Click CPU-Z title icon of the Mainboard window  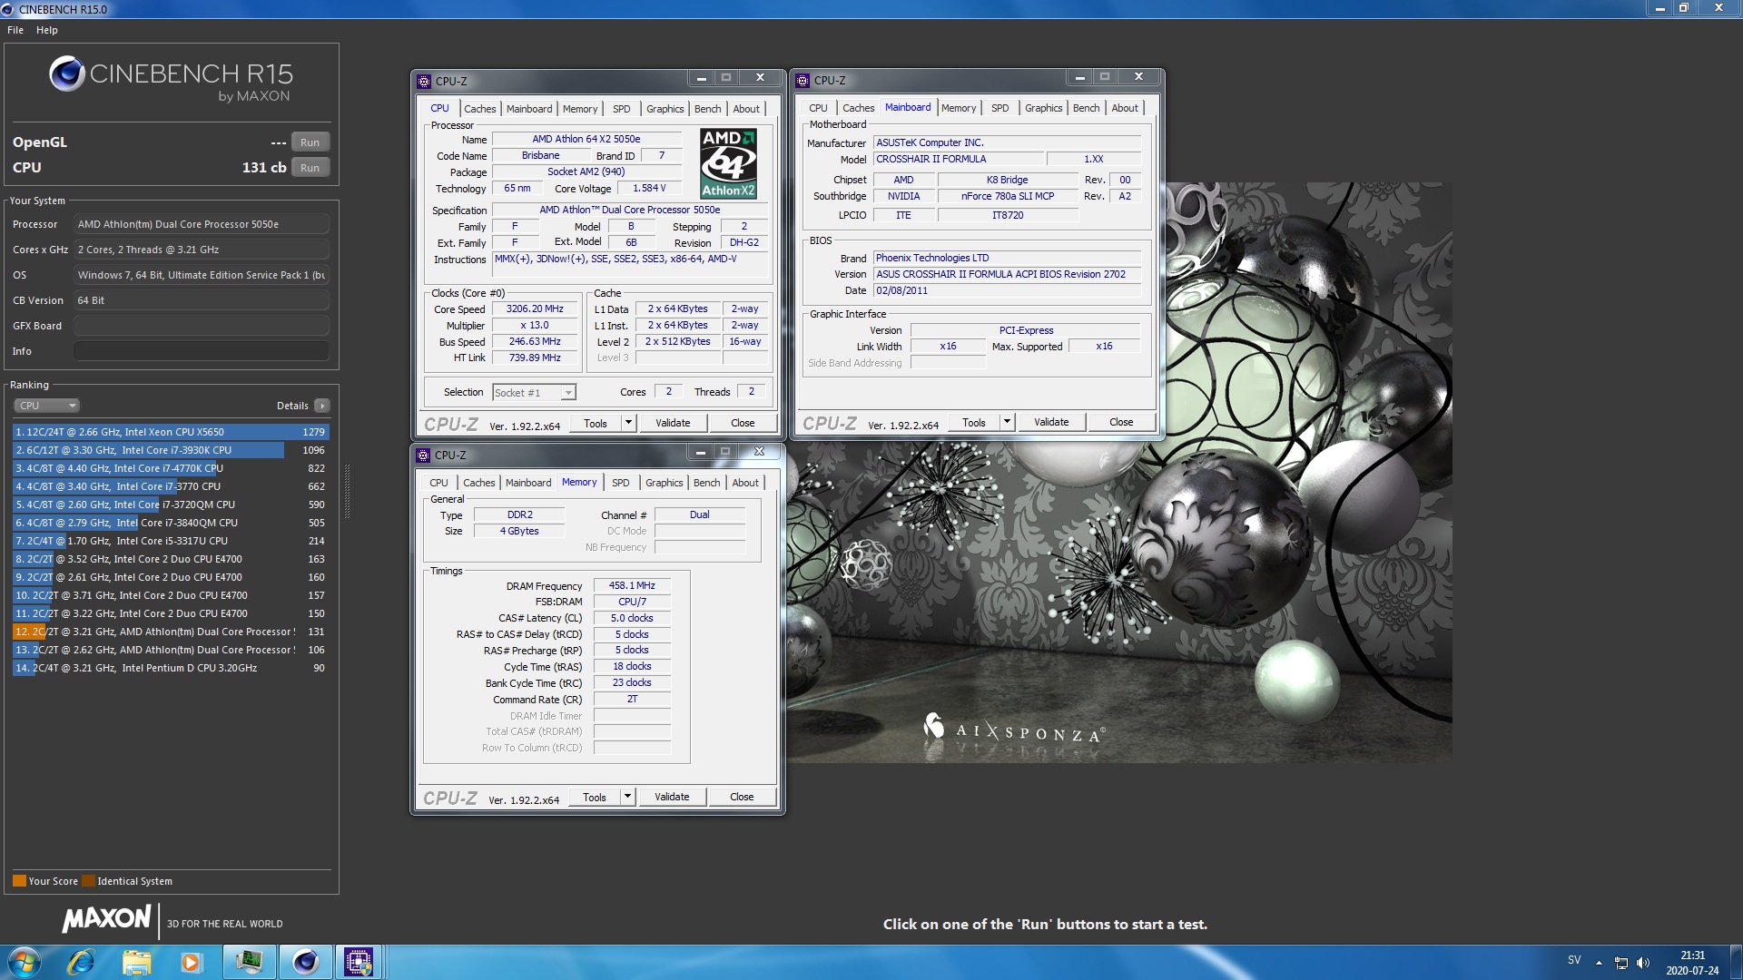803,81
